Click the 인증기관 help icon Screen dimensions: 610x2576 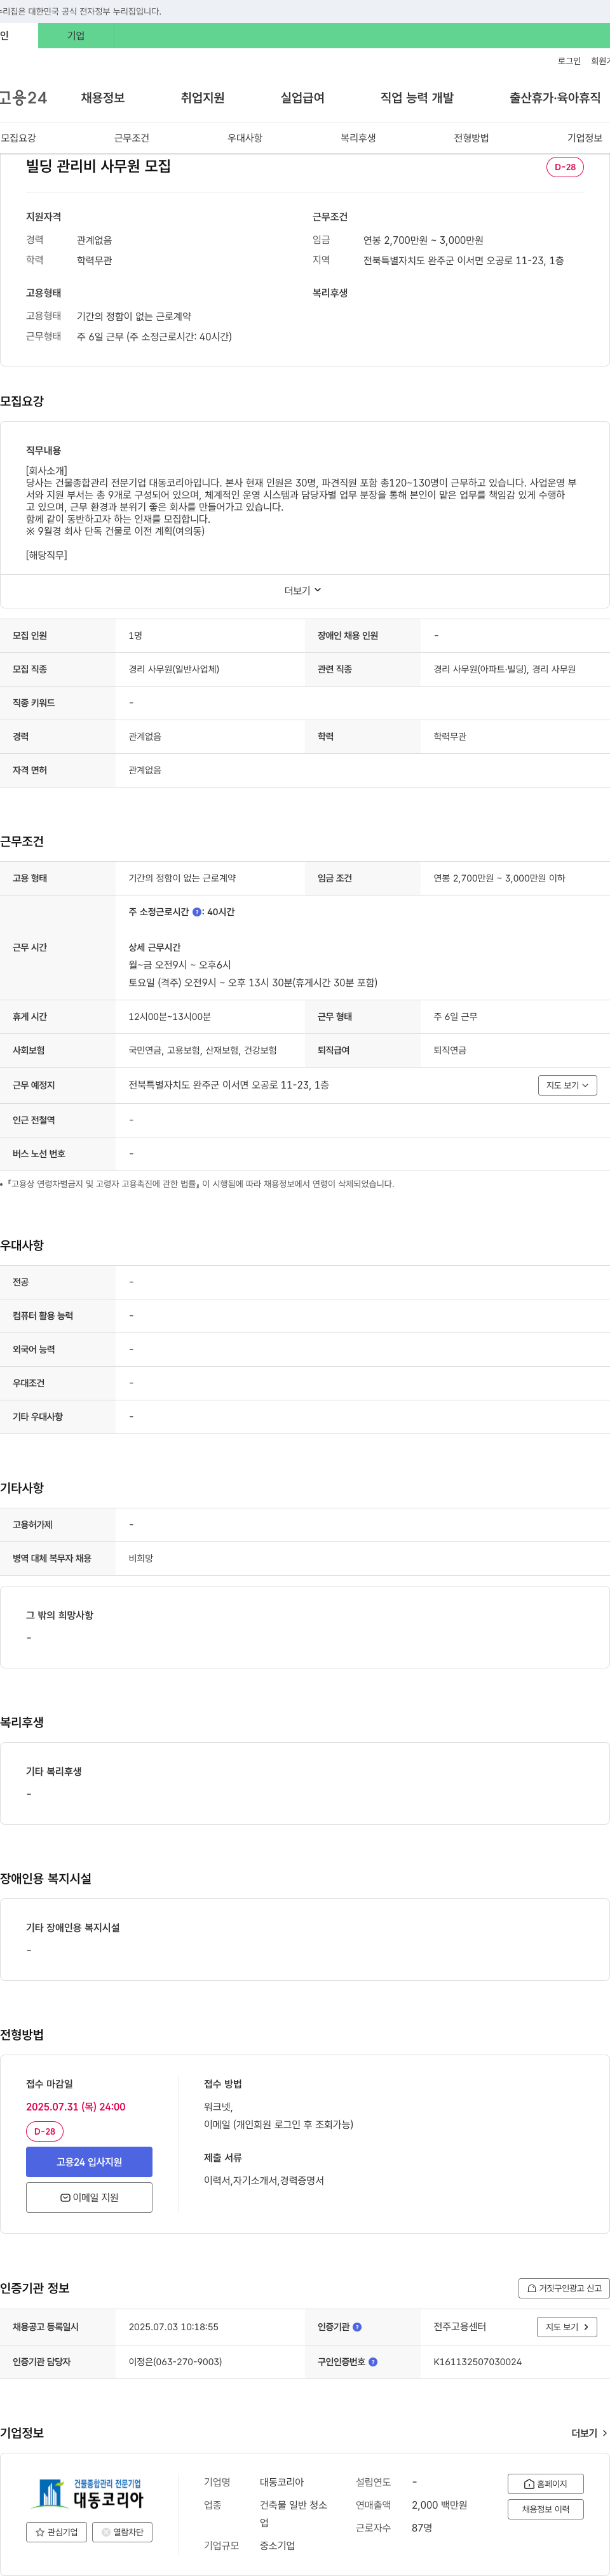(x=357, y=2327)
